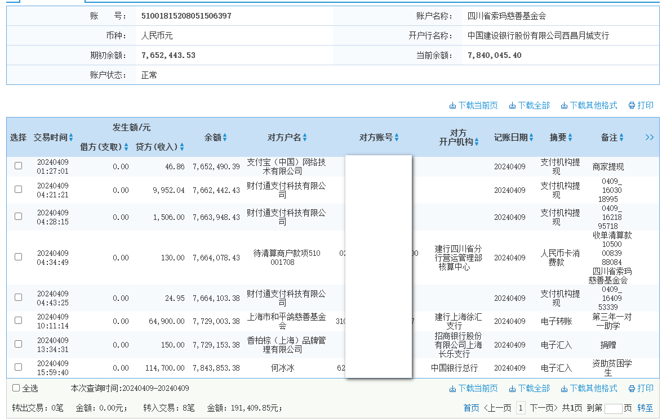Select the 10:11:14 transaction checkbox

coord(18,321)
